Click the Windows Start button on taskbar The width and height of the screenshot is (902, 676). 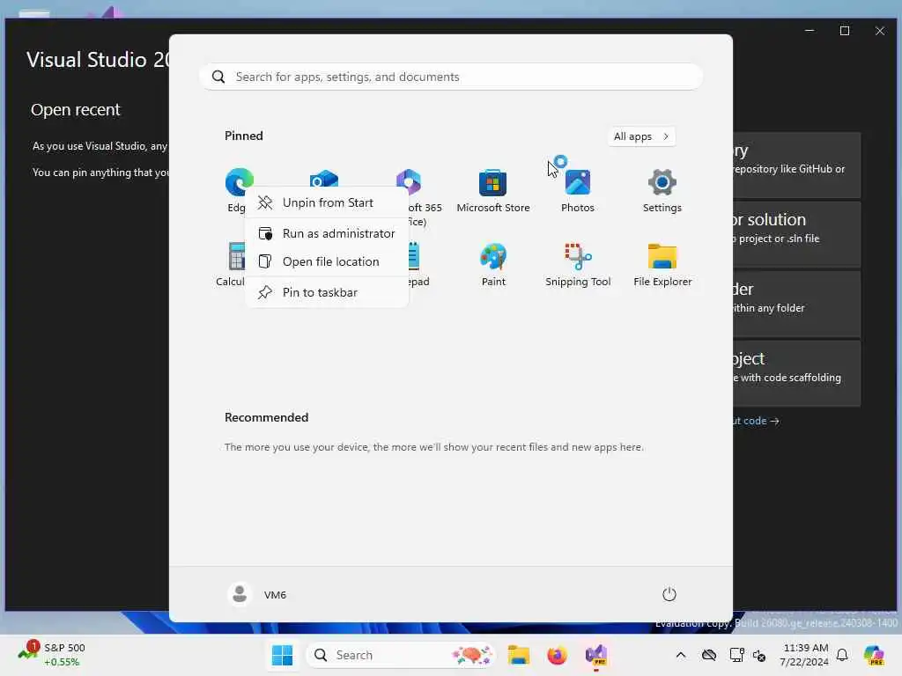282,655
